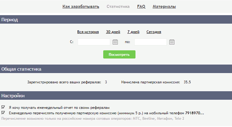Toggle weekly commission transfer to mobile checkbox
The height and width of the screenshot is (127, 232).
(x=3, y=113)
